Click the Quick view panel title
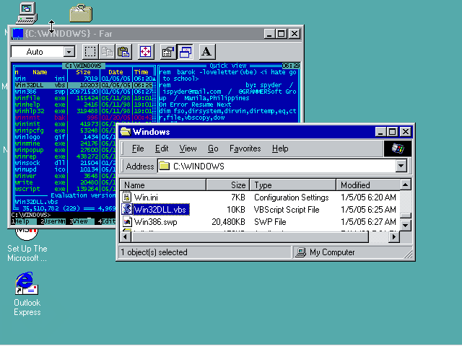462x346 pixels. [x=228, y=66]
